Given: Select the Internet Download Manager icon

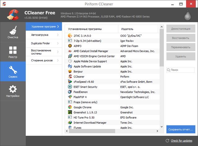Looking at the screenshot, I should (70, 122).
